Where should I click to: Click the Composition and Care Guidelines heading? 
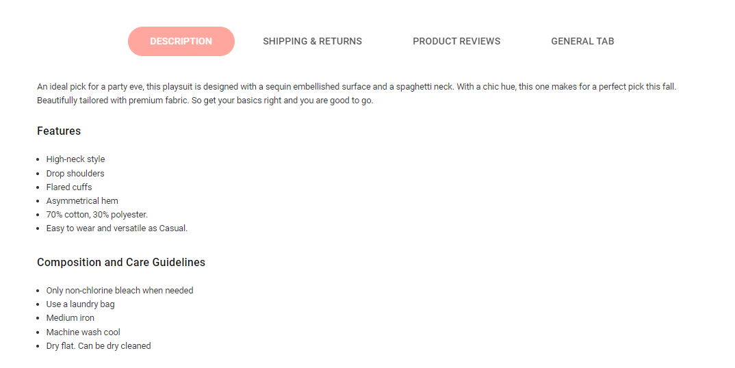click(x=121, y=262)
